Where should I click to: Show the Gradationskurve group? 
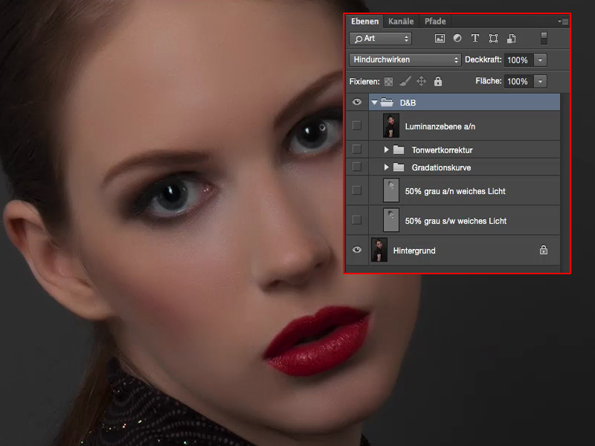pos(357,167)
